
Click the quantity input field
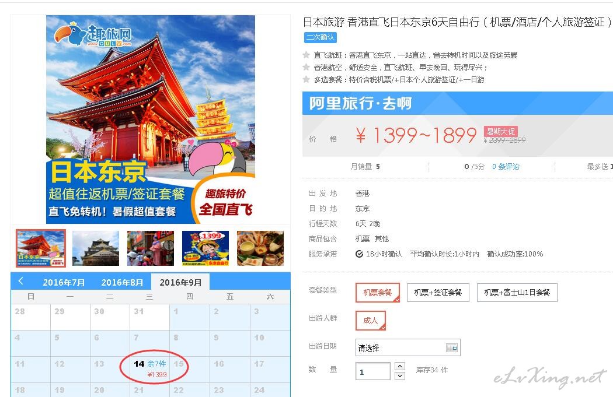pos(372,371)
